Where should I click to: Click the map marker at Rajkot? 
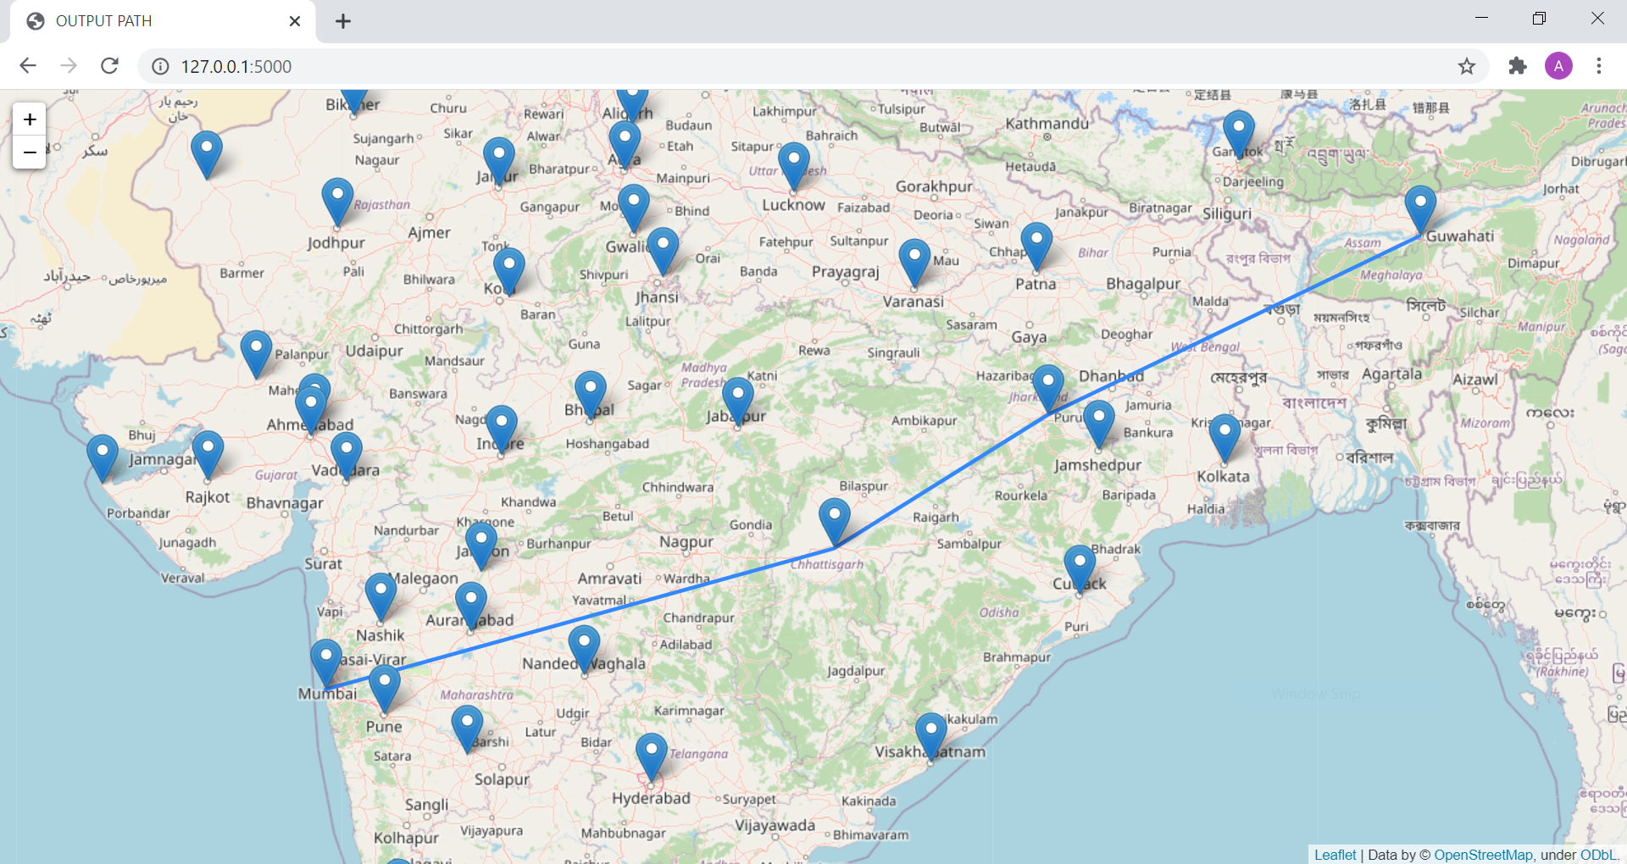click(208, 455)
